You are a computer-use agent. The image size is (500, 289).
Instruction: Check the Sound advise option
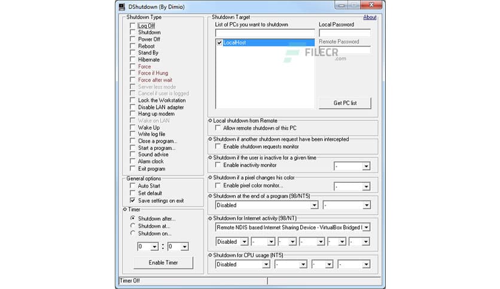(133, 155)
